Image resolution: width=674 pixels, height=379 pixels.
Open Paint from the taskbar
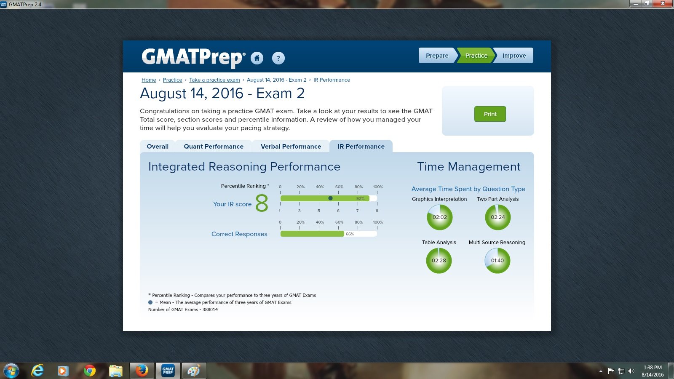click(194, 370)
